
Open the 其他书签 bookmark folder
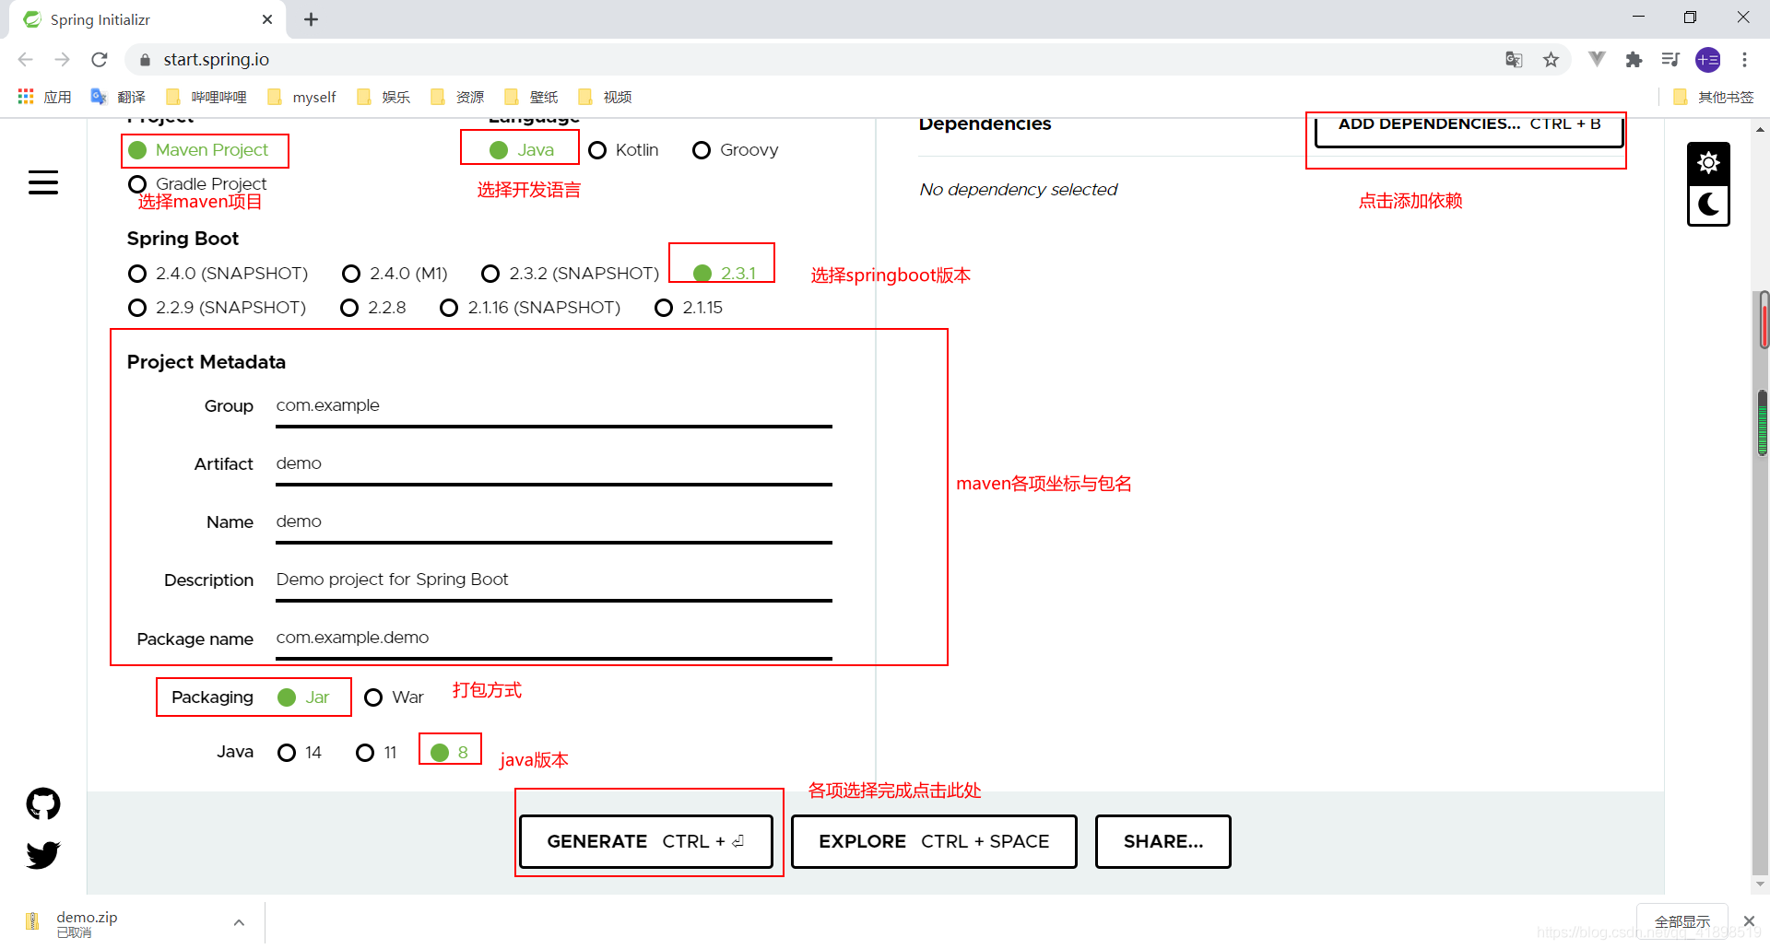pos(1714,97)
